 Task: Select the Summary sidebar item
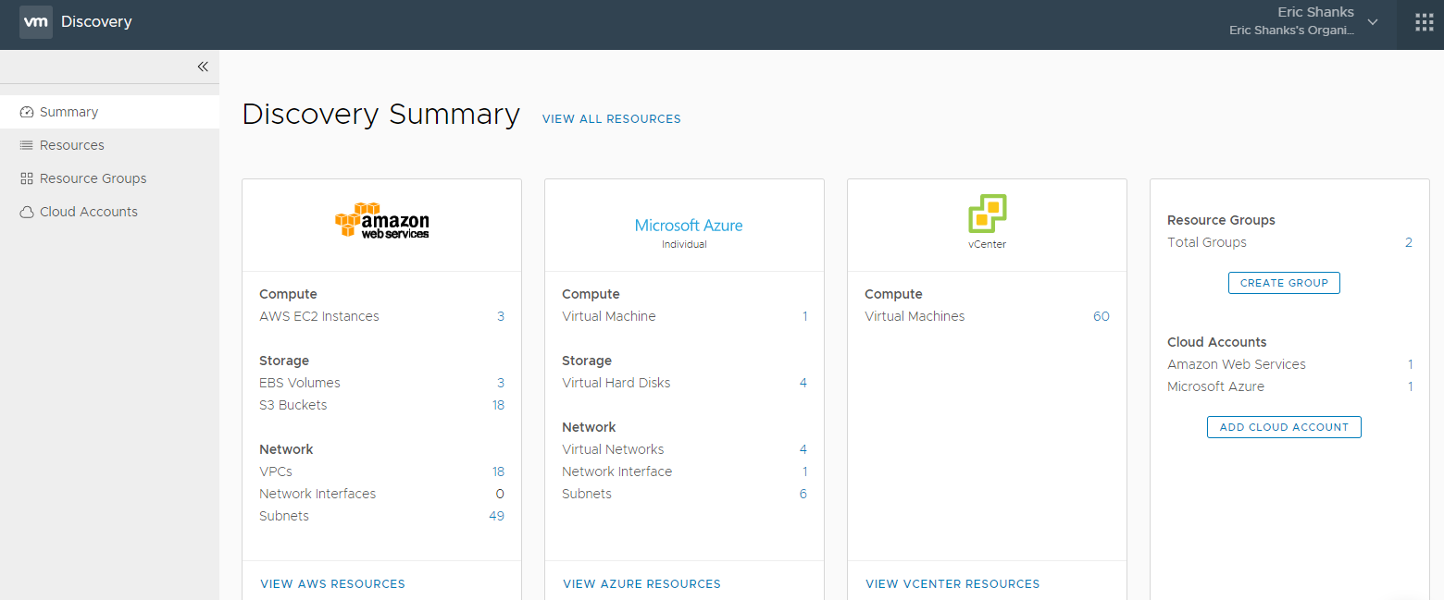[68, 112]
